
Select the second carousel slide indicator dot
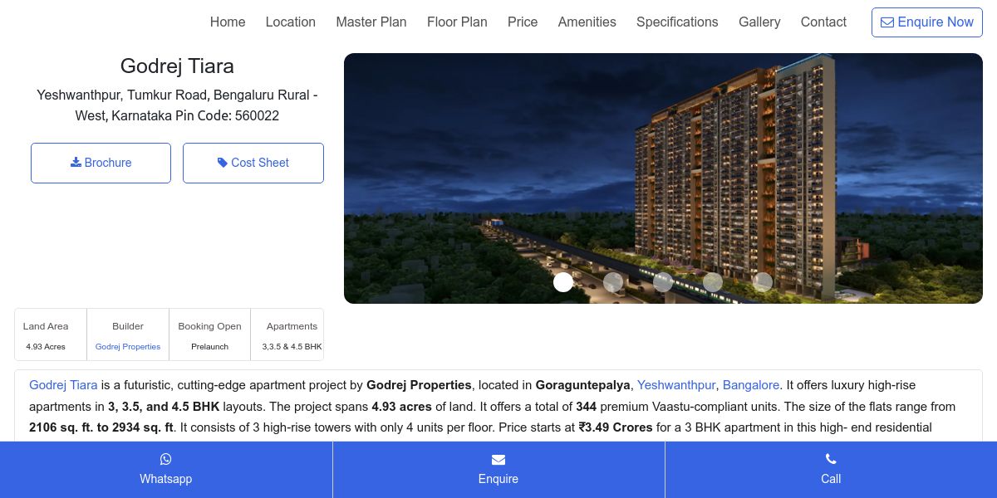613,282
